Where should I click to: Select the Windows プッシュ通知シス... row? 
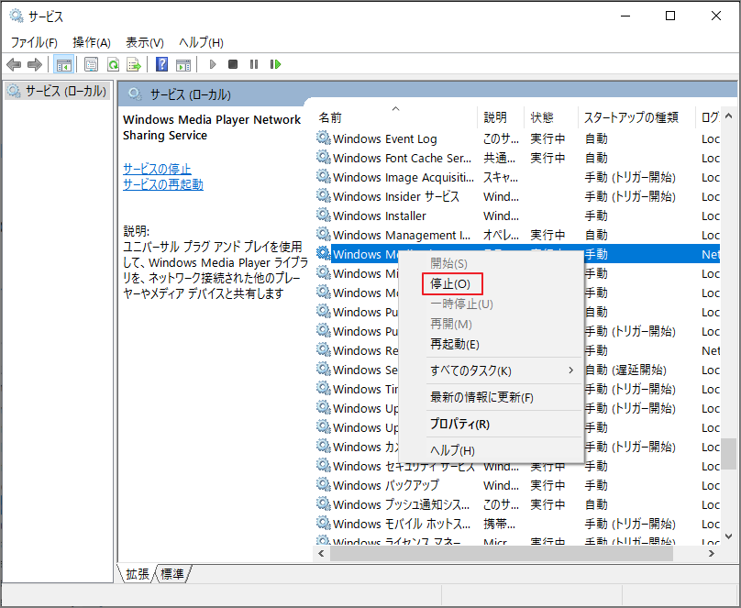coord(517,504)
